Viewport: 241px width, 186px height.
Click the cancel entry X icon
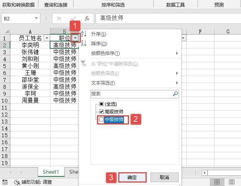[59, 18]
